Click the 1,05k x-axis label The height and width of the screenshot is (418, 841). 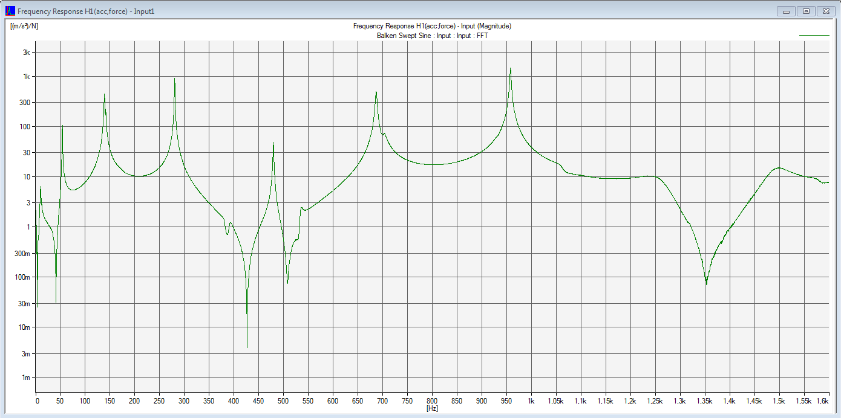point(556,401)
